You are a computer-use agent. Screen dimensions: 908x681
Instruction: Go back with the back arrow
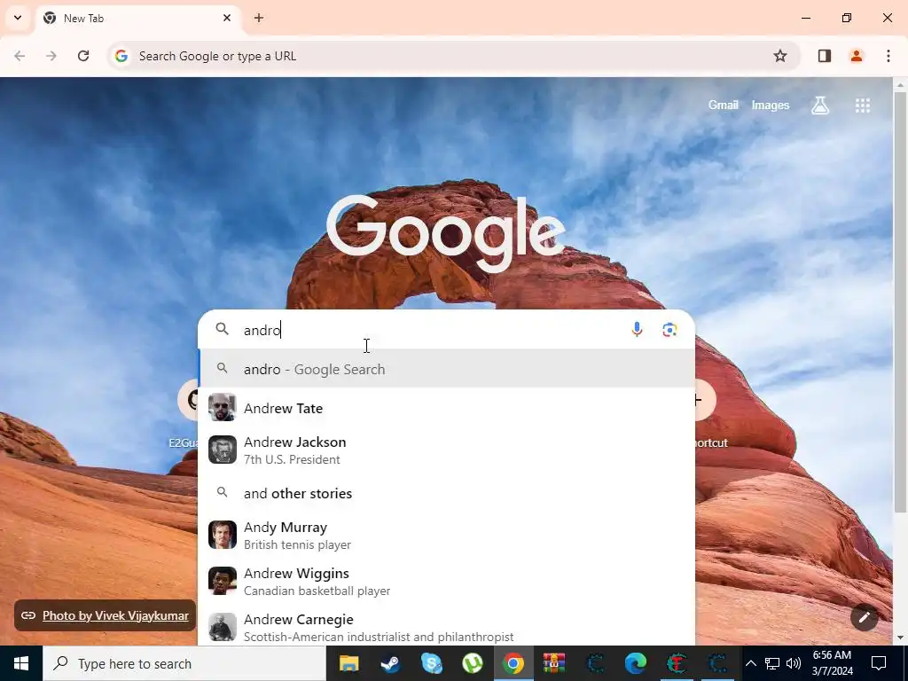click(20, 56)
